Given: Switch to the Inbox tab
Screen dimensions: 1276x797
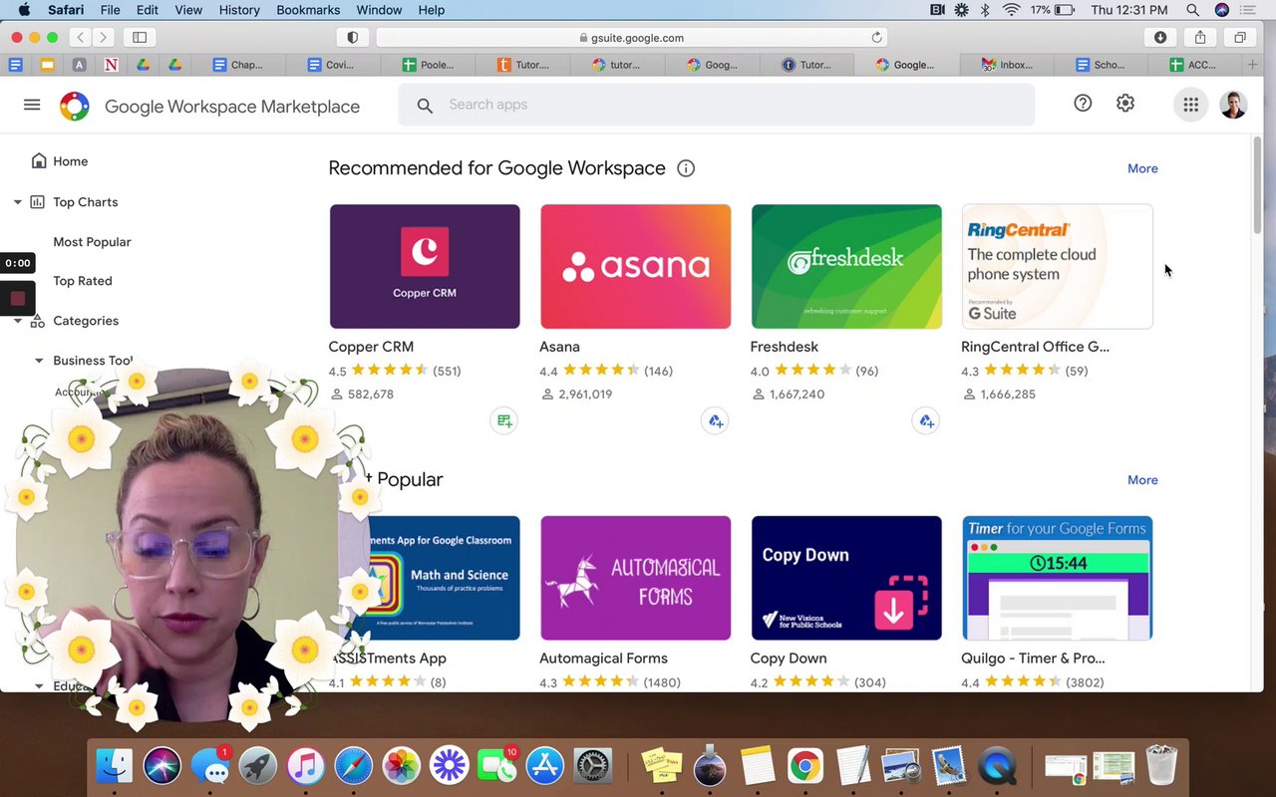Looking at the screenshot, I should pyautogui.click(x=1007, y=65).
